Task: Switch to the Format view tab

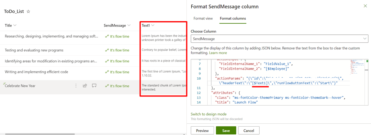Action: (x=203, y=18)
